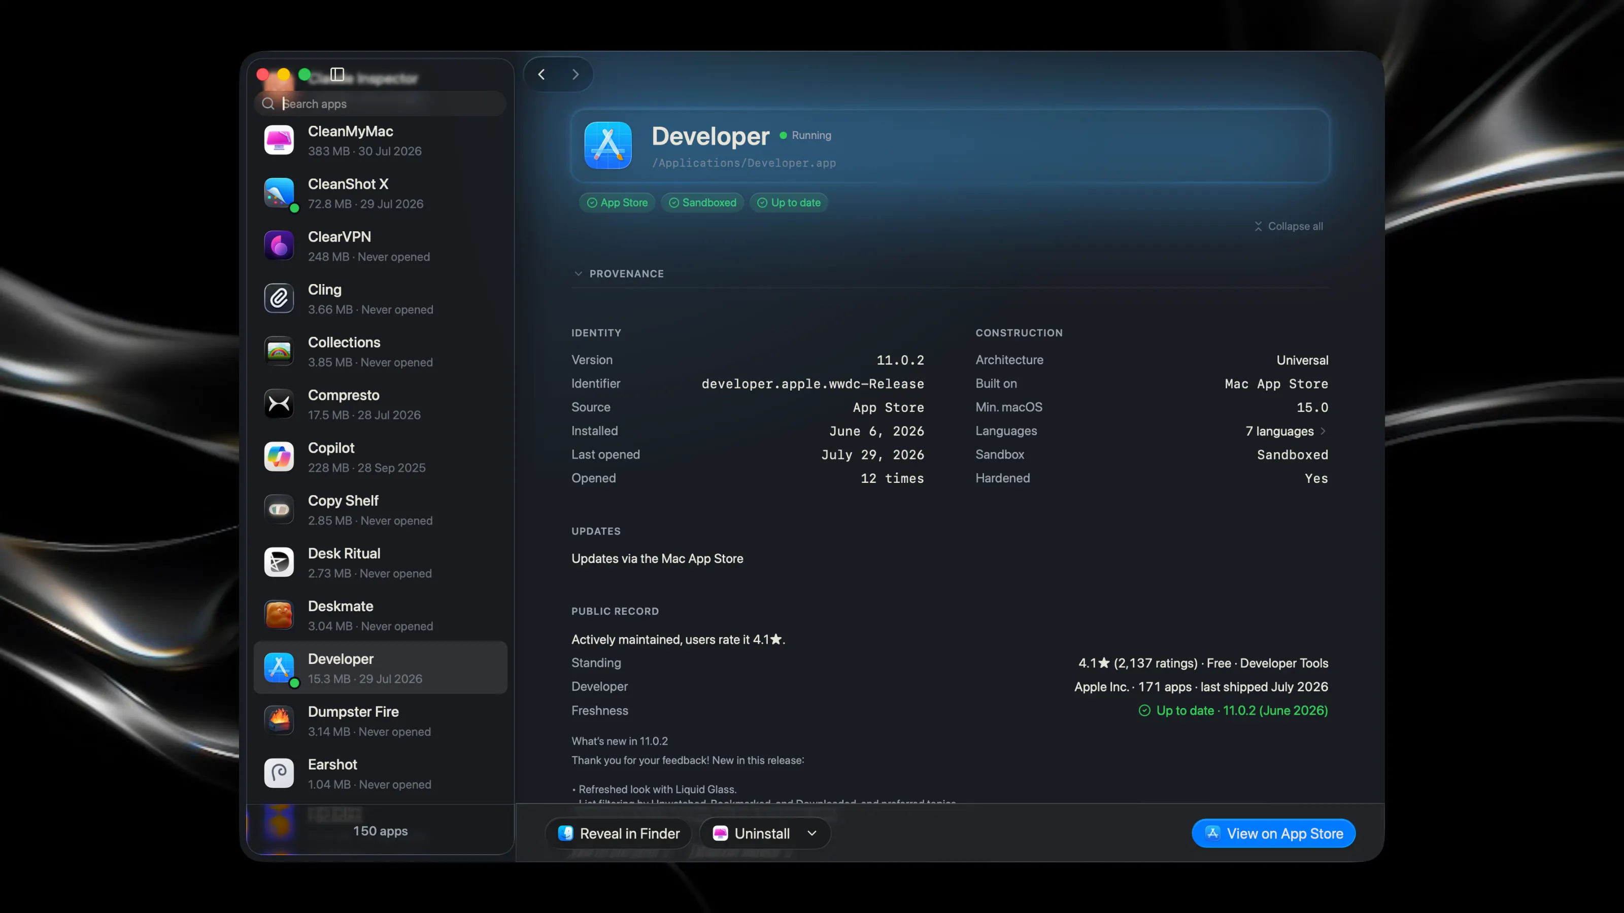Screen dimensions: 1624x913
Task: Go forward with the right chevron
Action: (575, 75)
